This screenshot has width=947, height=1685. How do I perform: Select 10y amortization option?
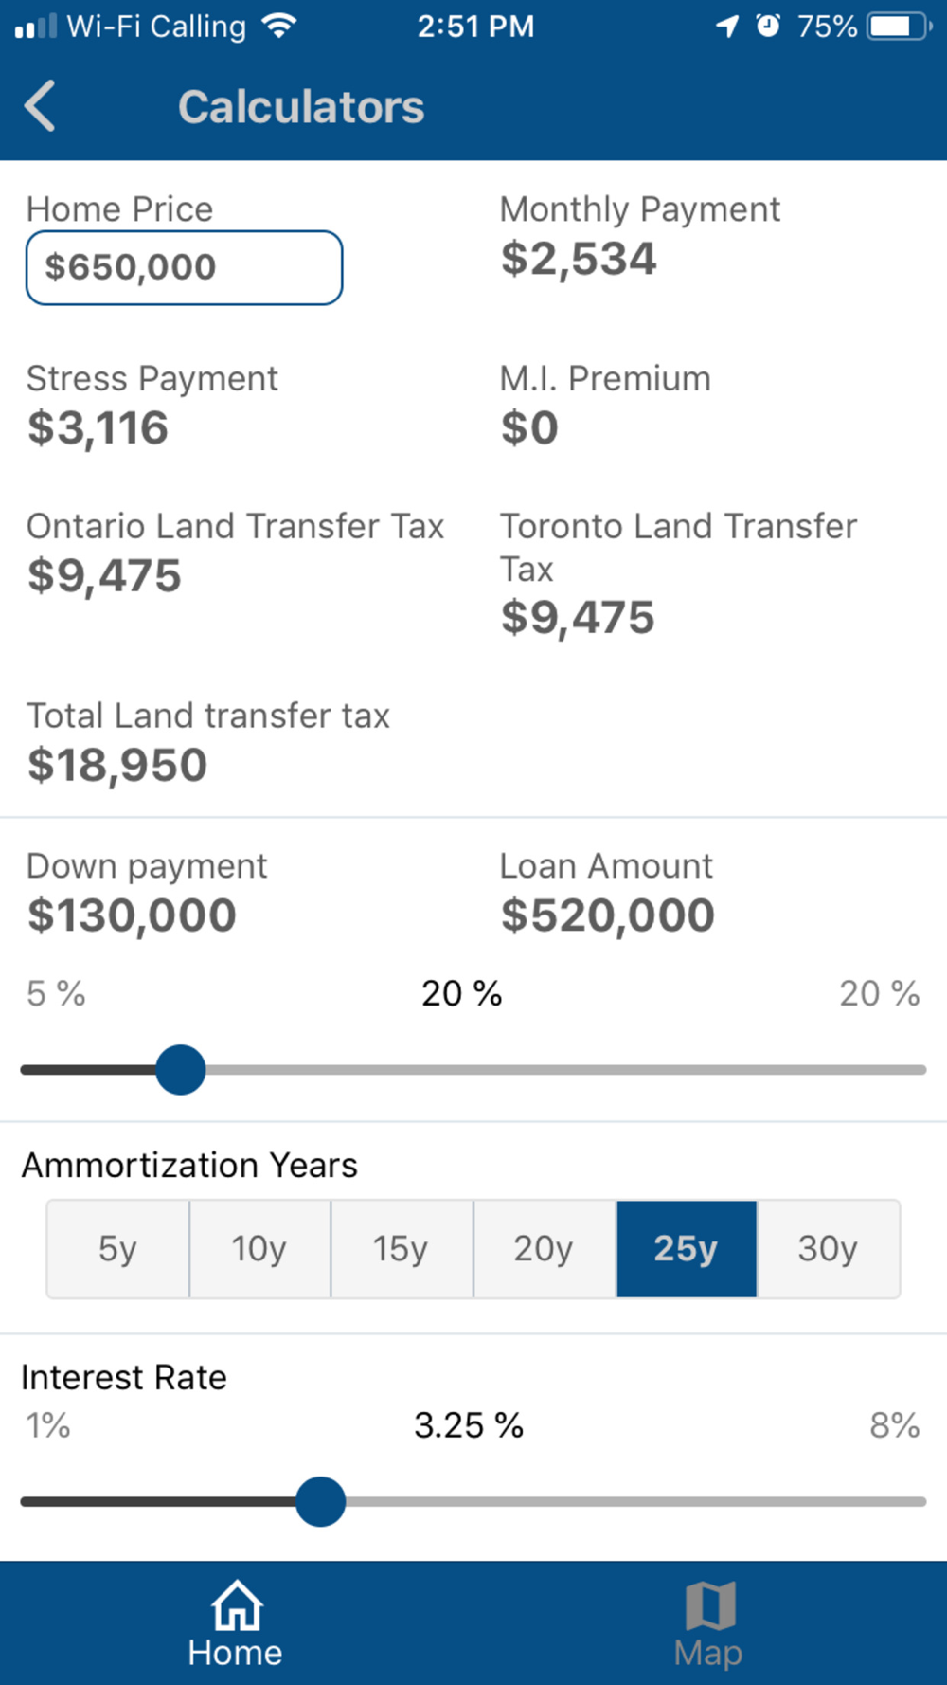[259, 1249]
